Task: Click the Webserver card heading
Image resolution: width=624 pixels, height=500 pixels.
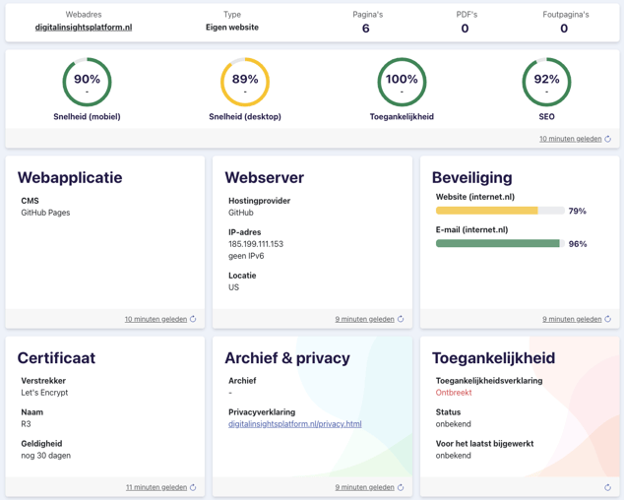Action: 264,177
